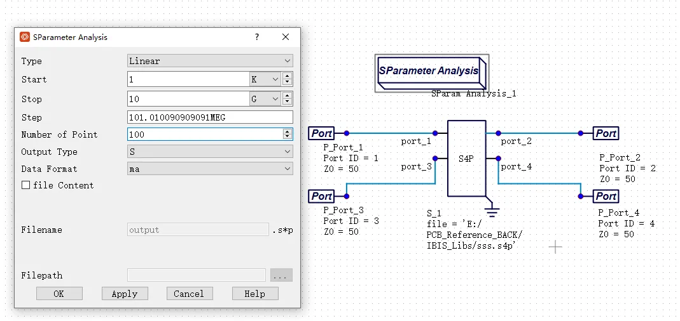The image size is (680, 321).
Task: Click the Step field showing 101.010090909091MEG
Action: tap(210, 117)
